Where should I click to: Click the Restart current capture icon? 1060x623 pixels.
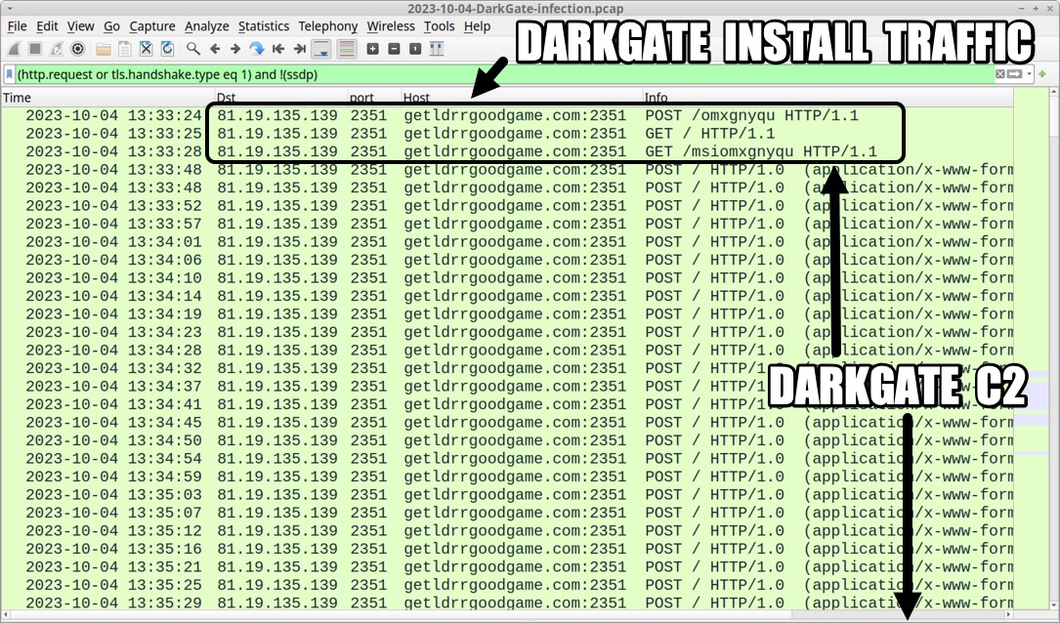pyautogui.click(x=57, y=49)
